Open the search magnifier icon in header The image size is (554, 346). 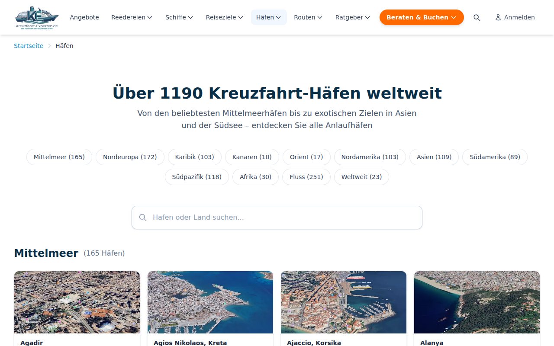(x=477, y=17)
